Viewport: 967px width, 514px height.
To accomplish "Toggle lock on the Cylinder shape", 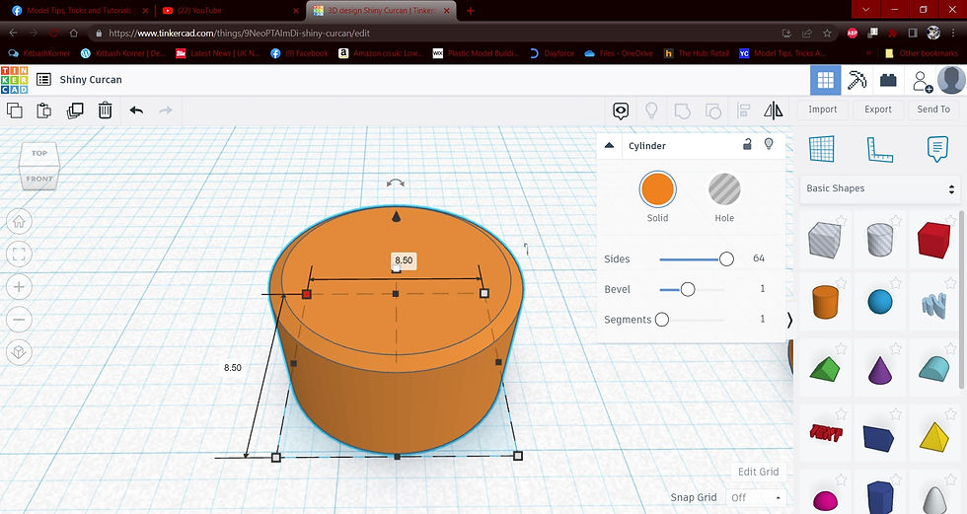I will (x=747, y=144).
